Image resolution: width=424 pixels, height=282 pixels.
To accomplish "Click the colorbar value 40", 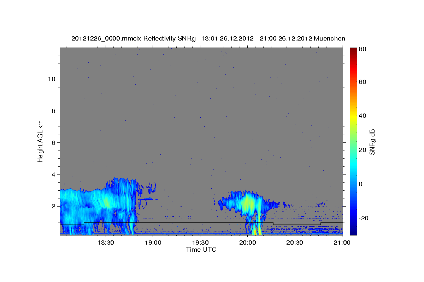I will [363, 116].
